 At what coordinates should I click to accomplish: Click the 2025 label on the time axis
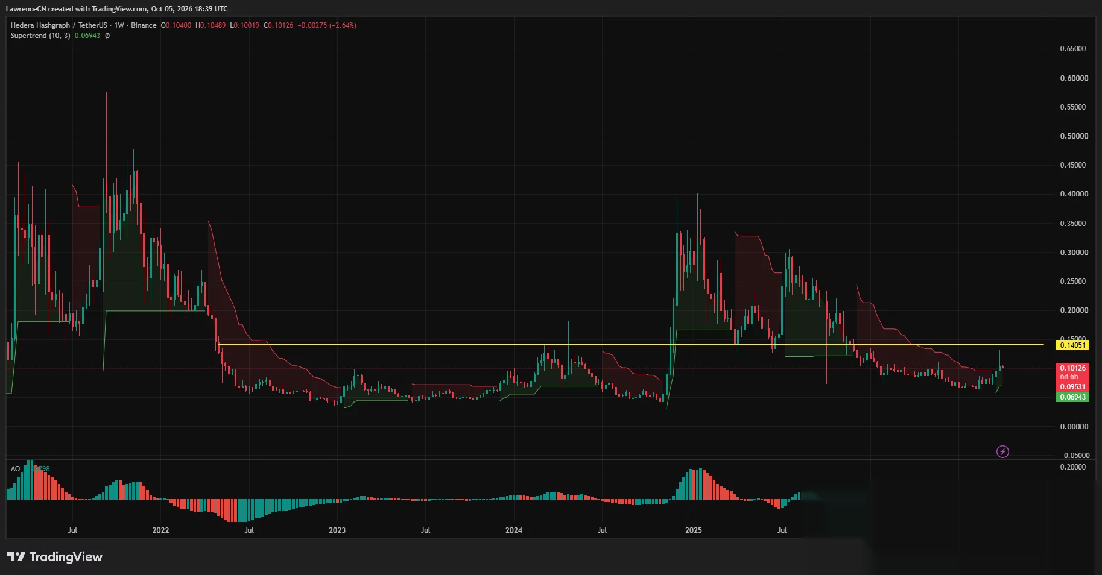click(694, 530)
